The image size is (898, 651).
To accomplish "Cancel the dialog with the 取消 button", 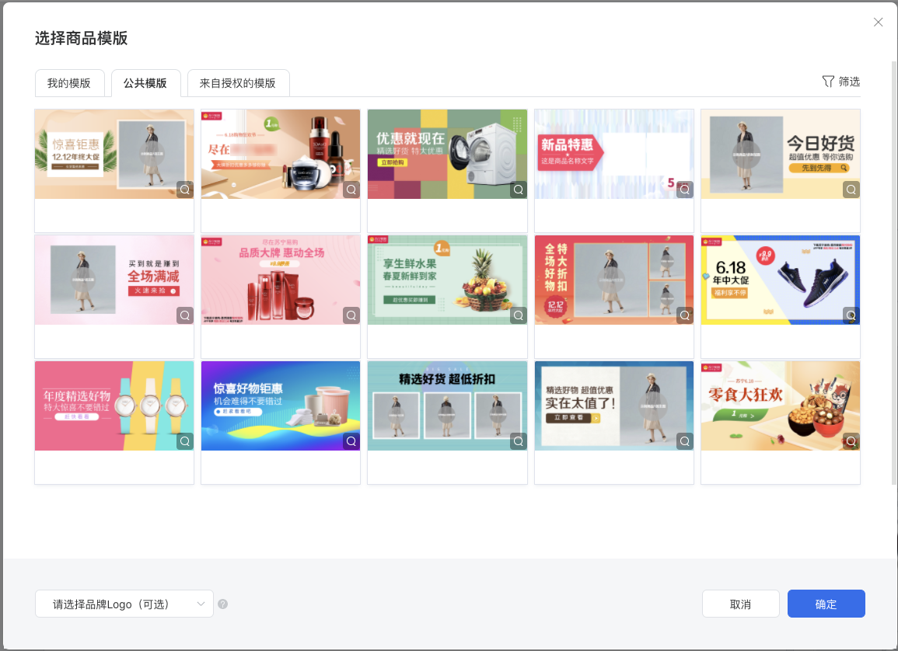I will [x=740, y=604].
